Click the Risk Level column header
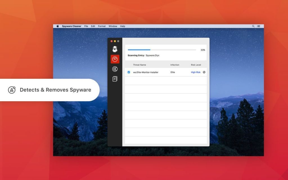The height and width of the screenshot is (180, 288). click(196, 65)
